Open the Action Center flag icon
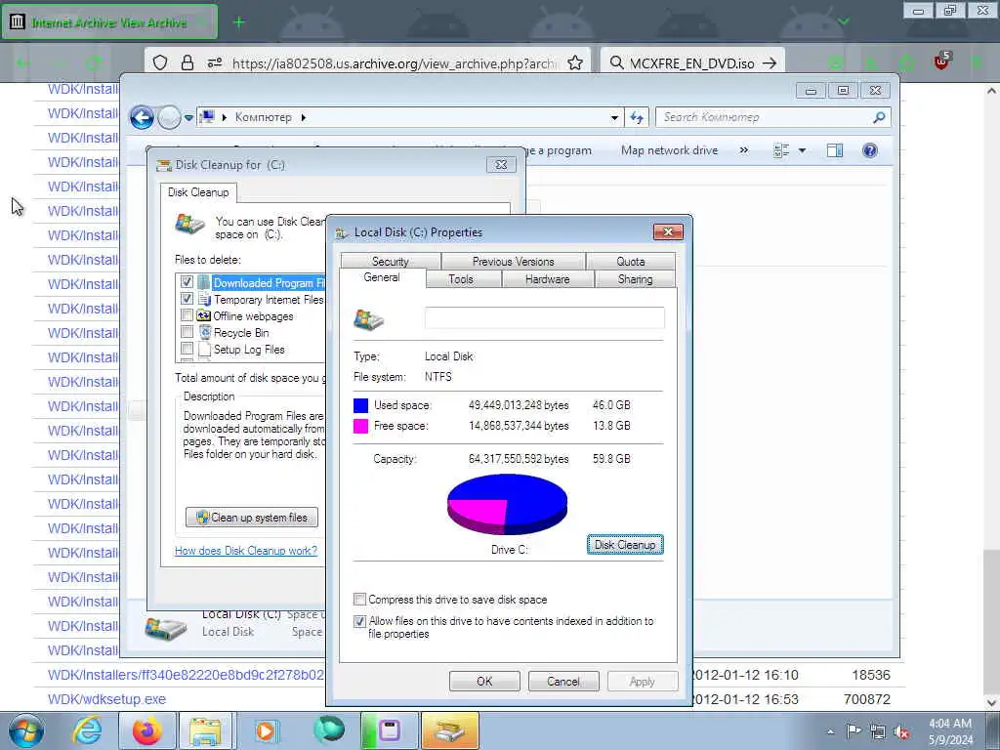The image size is (1000, 750). [x=854, y=731]
